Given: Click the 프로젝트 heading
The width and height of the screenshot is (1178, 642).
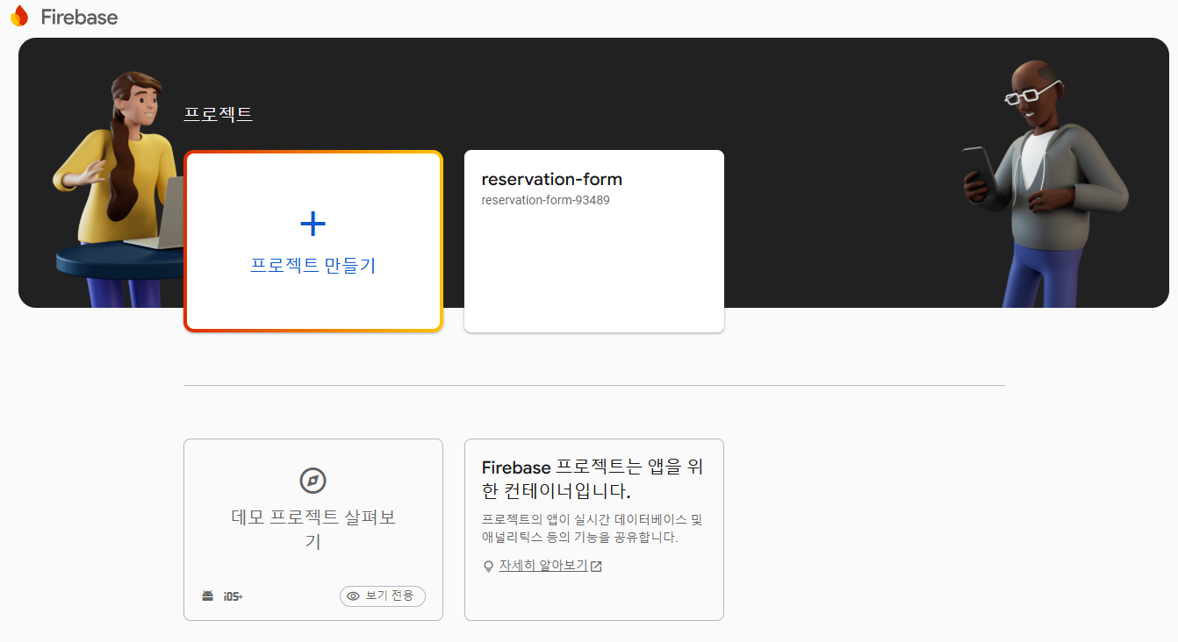Looking at the screenshot, I should click(218, 114).
